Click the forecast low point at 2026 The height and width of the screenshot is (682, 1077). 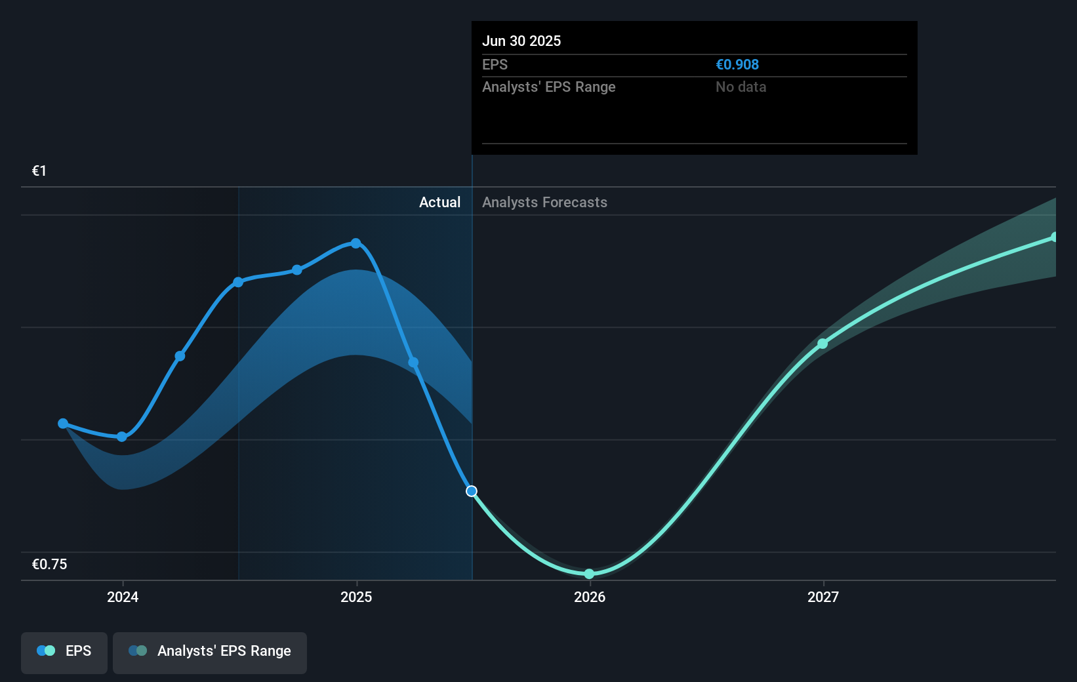(x=589, y=574)
